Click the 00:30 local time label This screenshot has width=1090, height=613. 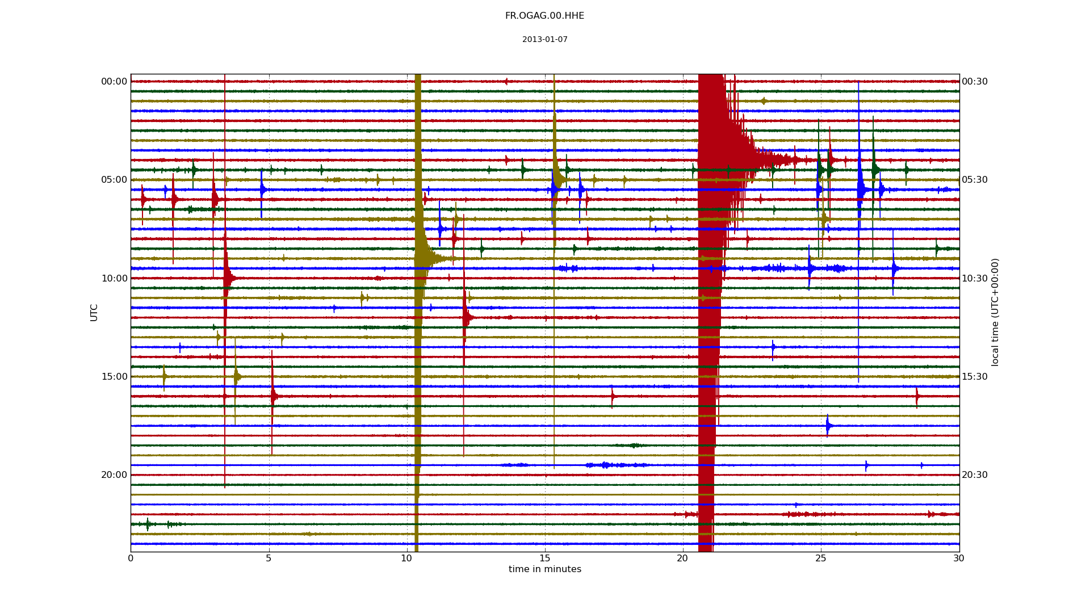[x=975, y=82]
